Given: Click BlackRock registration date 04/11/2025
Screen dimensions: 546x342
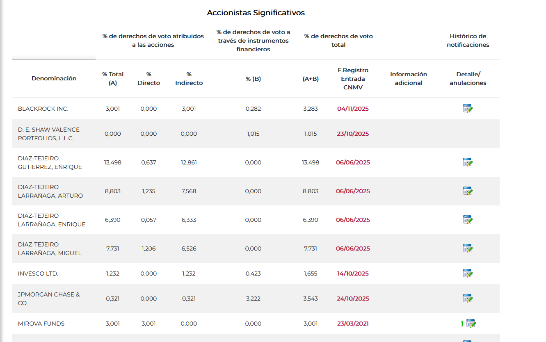Looking at the screenshot, I should tap(353, 109).
